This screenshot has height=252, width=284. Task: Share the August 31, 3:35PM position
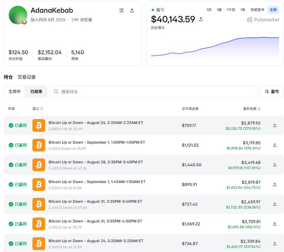[274, 204]
